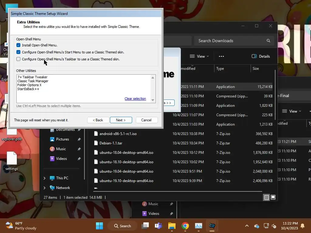The height and width of the screenshot is (233, 311).
Task: Toggle the Details pane button
Action: coord(261,56)
